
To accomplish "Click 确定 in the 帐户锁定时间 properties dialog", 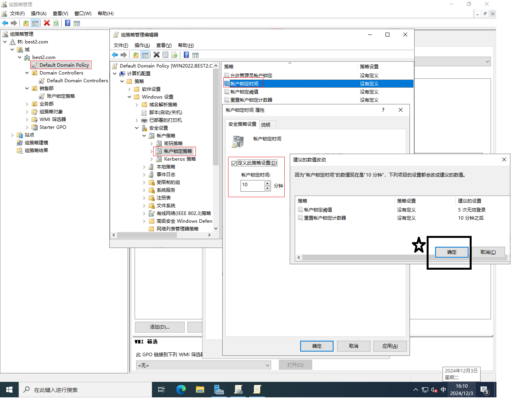I will point(317,346).
